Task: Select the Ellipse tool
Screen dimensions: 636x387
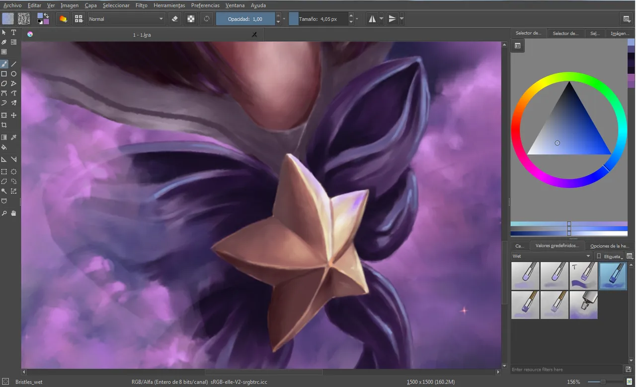Action: (x=14, y=74)
